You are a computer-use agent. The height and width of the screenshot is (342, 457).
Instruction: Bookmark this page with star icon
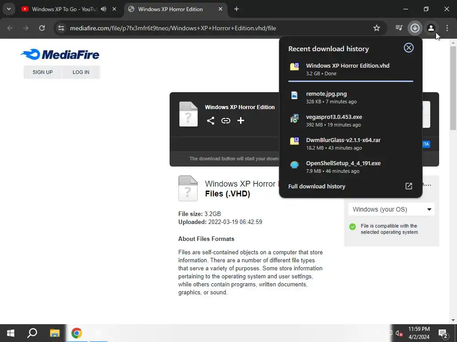coord(377,28)
